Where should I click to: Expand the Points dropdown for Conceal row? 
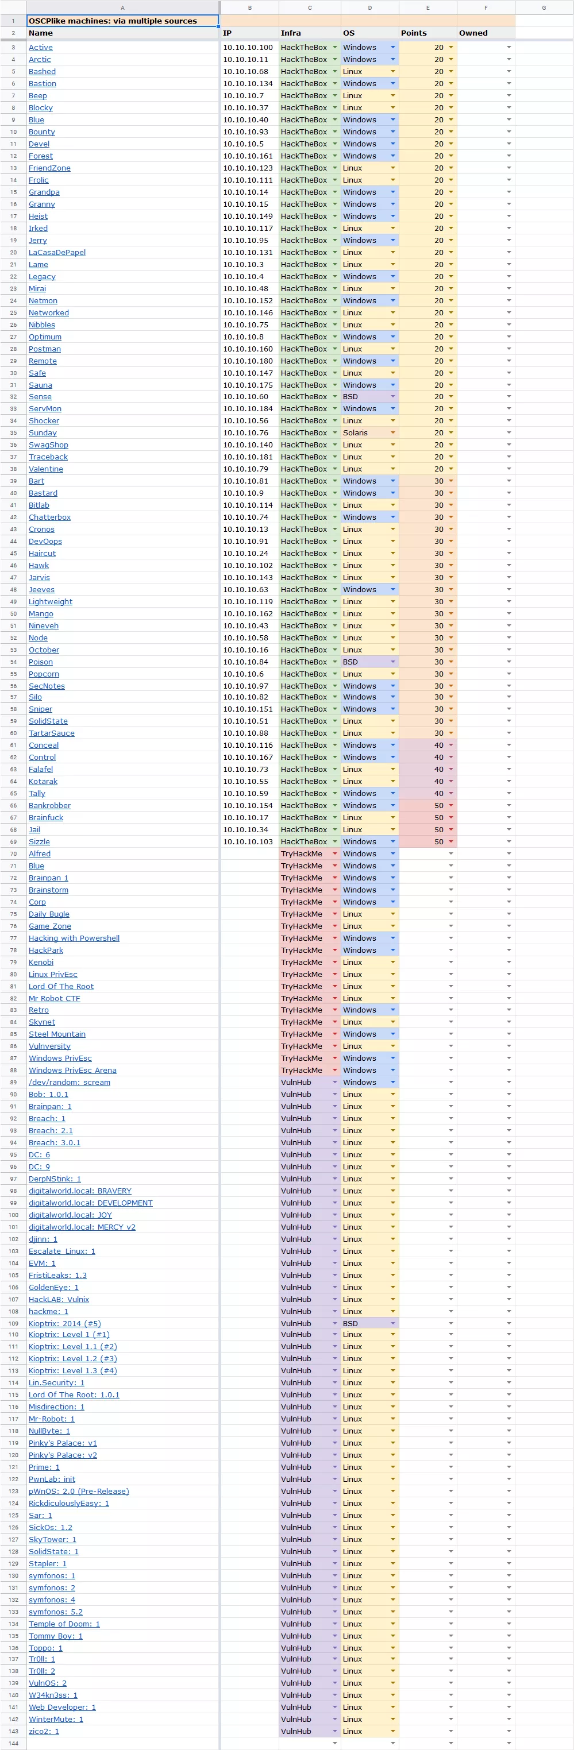(x=451, y=745)
